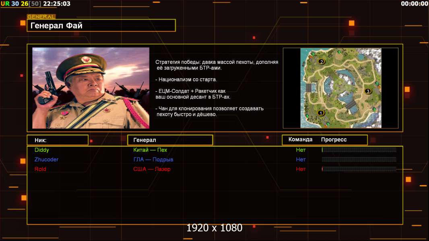Click the Генерал Фай title box

(x=101, y=25)
